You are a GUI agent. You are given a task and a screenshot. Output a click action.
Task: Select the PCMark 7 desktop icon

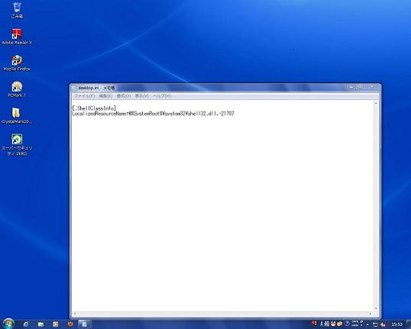tap(17, 89)
